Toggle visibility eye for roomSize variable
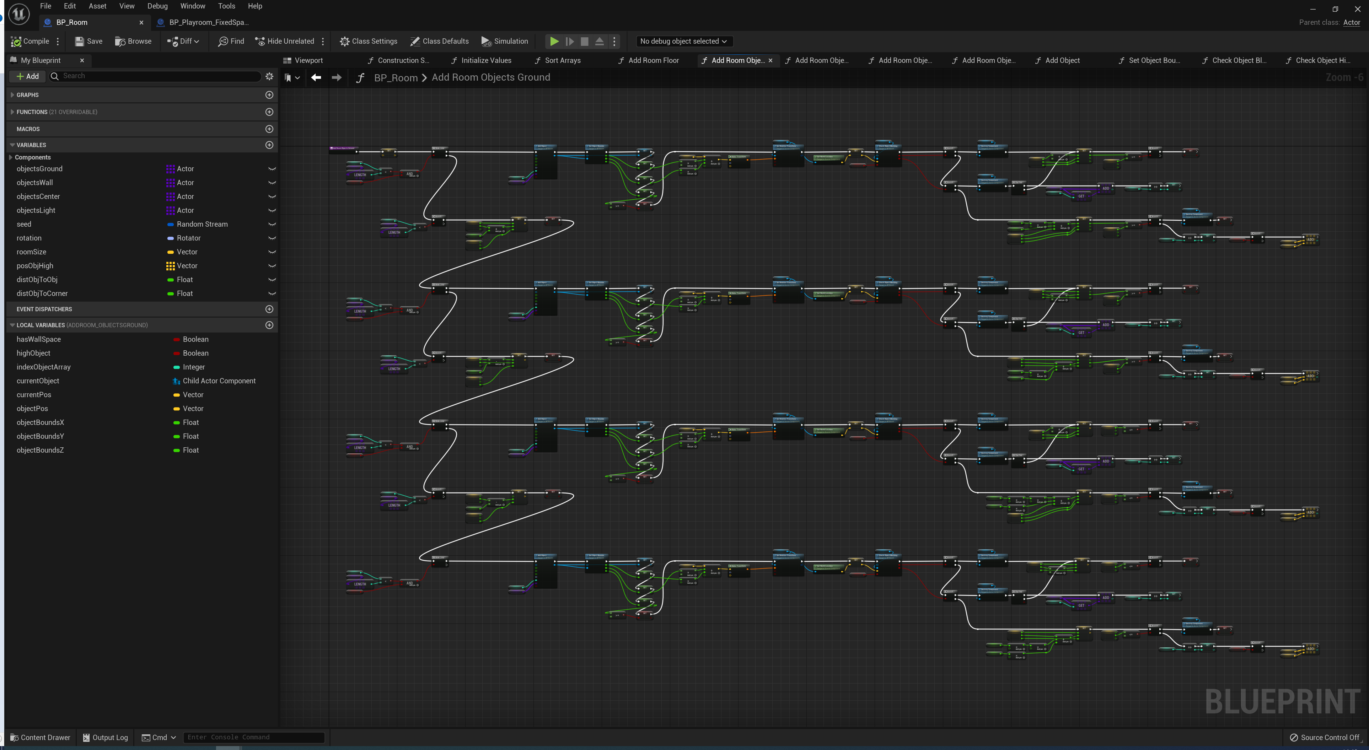 click(272, 252)
